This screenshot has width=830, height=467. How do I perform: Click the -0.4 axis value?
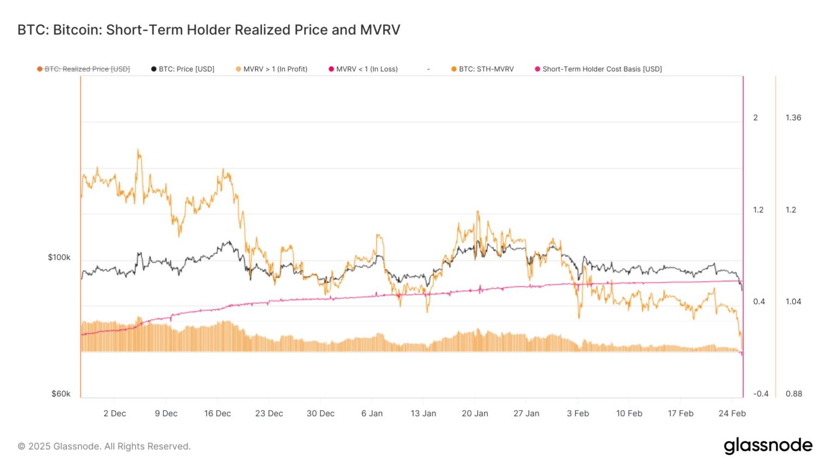[761, 394]
